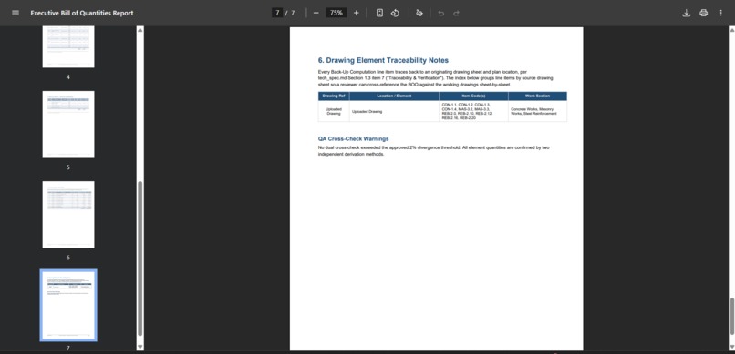
Task: Print the Bill of Quantities report
Action: tap(704, 13)
